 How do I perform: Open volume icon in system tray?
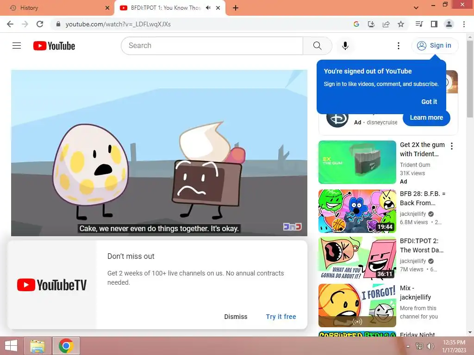point(430,346)
